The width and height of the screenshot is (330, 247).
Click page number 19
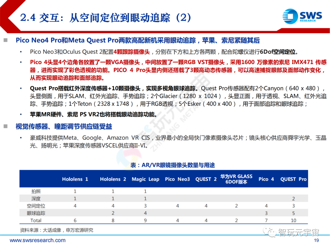click(316, 240)
